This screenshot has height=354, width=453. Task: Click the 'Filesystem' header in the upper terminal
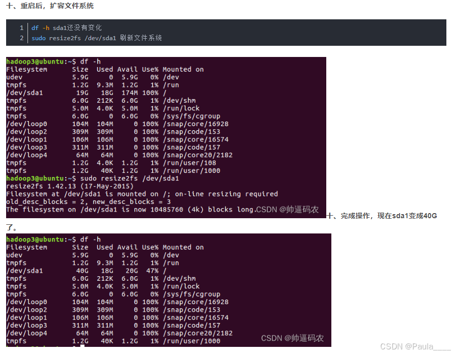click(x=26, y=69)
